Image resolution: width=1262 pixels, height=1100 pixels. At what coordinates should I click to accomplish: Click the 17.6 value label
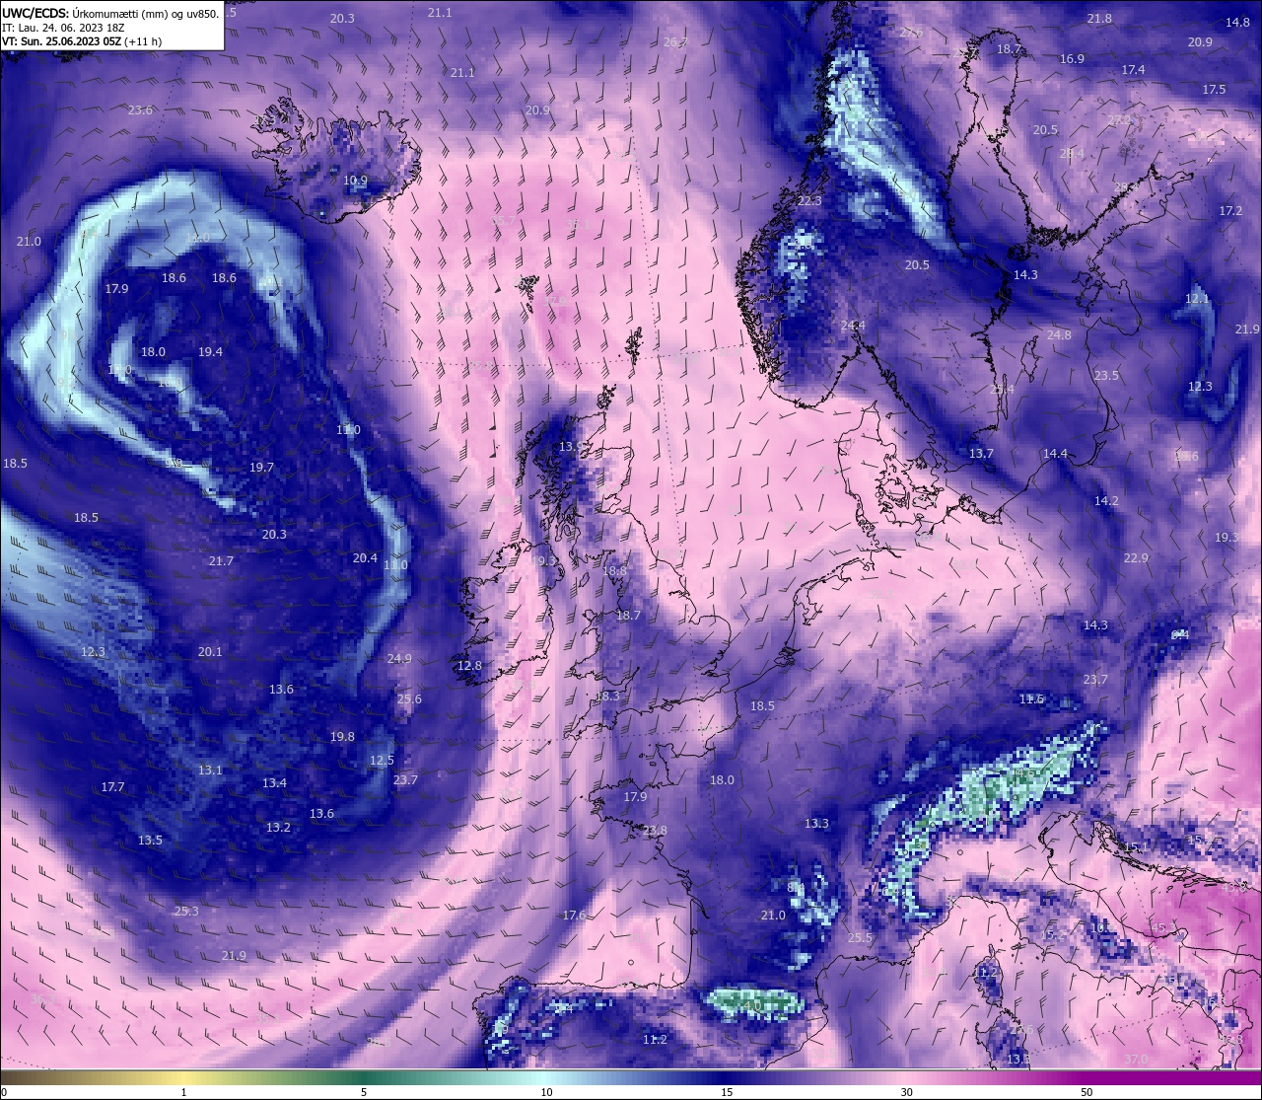point(574,916)
